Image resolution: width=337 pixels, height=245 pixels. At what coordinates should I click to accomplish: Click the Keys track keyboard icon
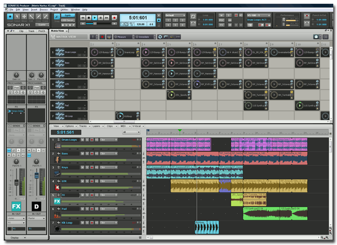(57, 173)
